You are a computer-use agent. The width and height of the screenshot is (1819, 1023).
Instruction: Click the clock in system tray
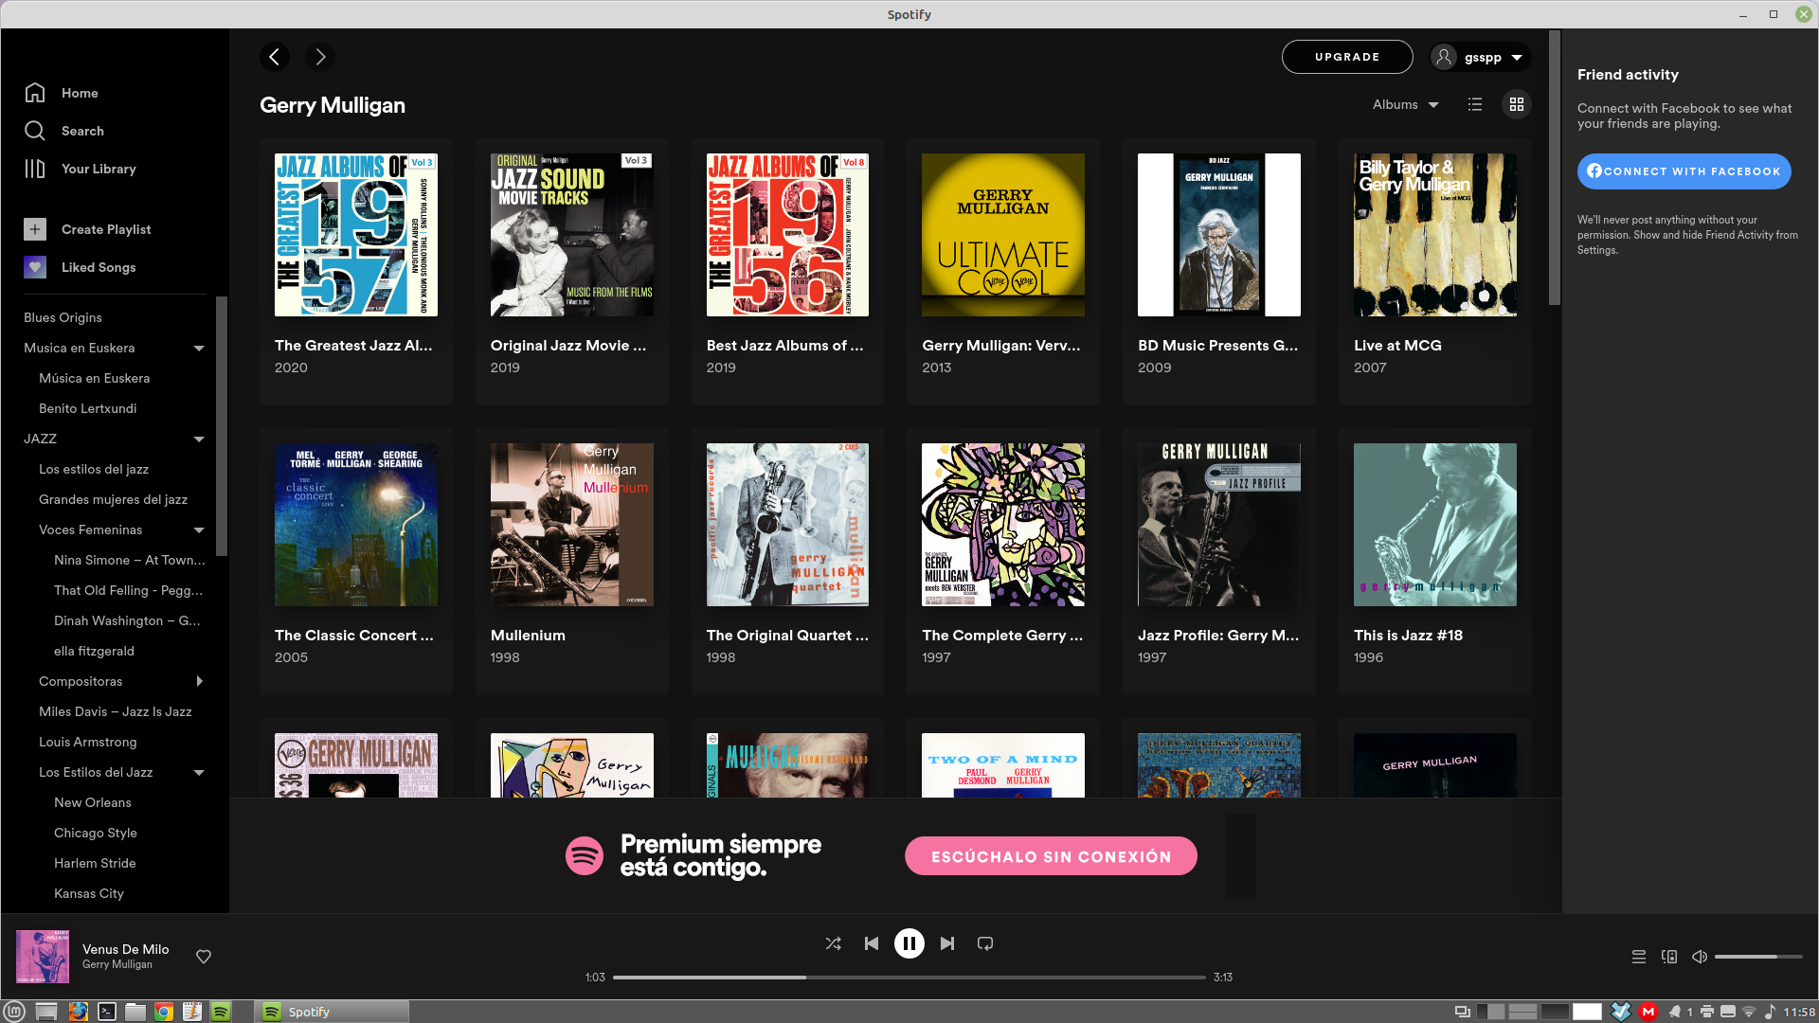(x=1799, y=1012)
